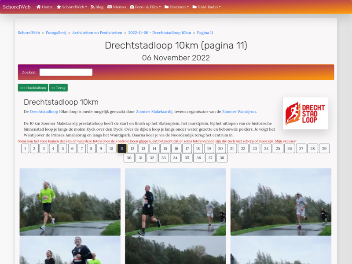Go to gallery page 36
This screenshot has height=264, width=352.
click(199, 158)
